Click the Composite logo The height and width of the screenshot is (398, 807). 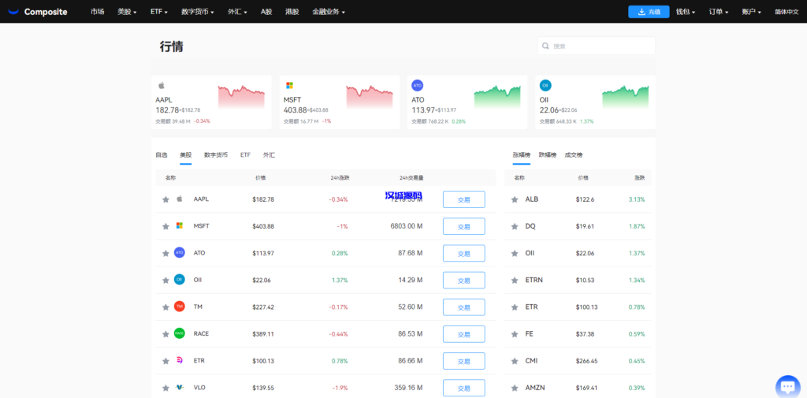pos(38,11)
